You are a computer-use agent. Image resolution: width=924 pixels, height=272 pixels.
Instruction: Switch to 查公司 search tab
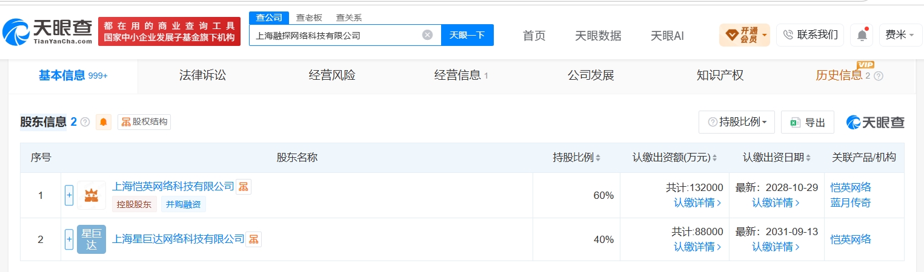(269, 18)
